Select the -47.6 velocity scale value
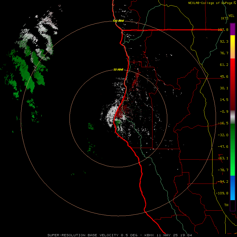Image resolution: width=237 pixels, height=237 pixels. 223,147
